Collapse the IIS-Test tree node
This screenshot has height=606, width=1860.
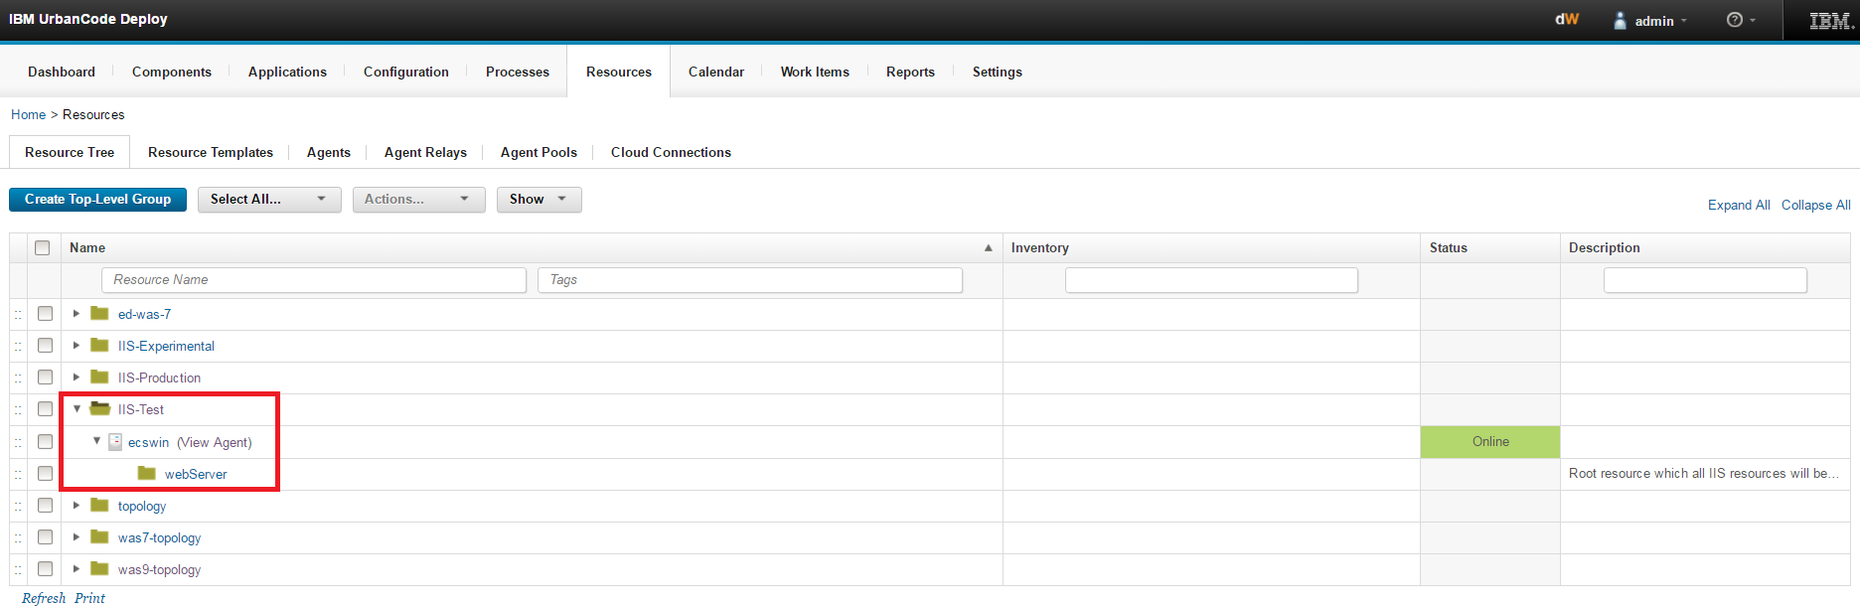click(x=77, y=409)
